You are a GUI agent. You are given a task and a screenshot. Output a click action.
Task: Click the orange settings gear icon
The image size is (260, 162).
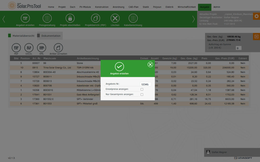[x=256, y=16]
